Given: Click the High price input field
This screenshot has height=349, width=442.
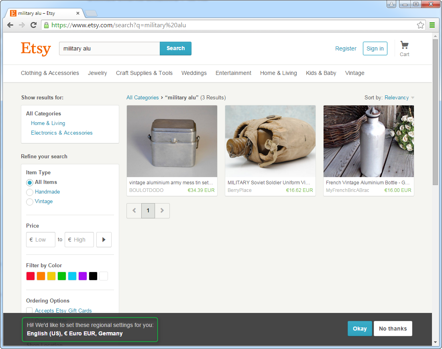Looking at the screenshot, I should click(79, 240).
